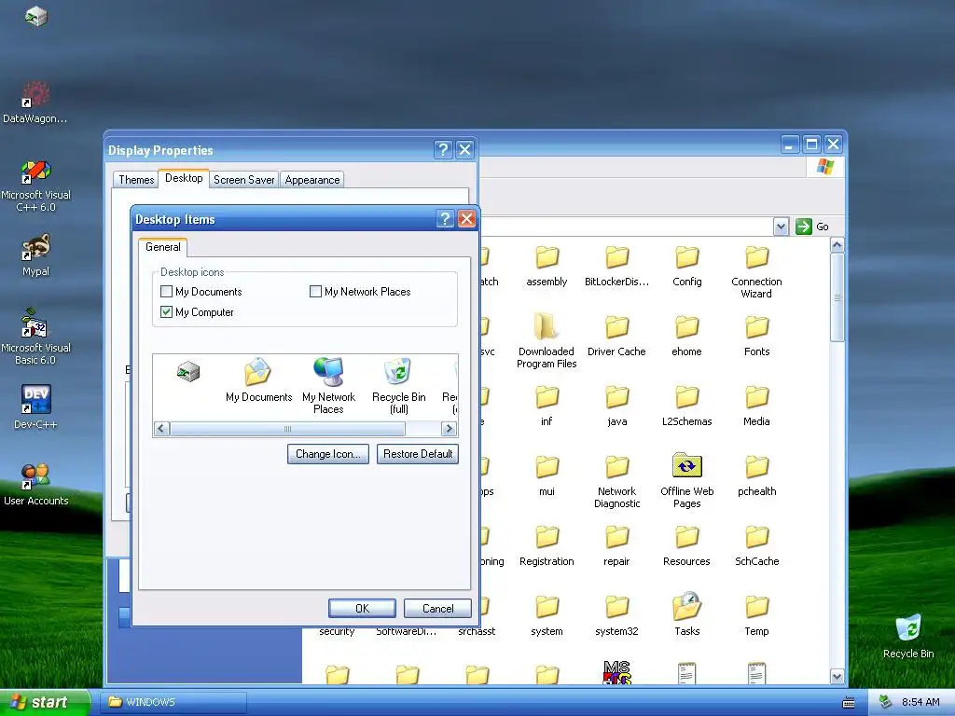Click scroll down arrow in explorer window
Viewport: 955px width, 716px height.
pos(837,677)
